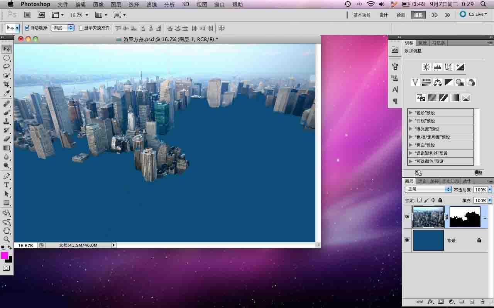Select the Hand tool
The height and width of the screenshot is (308, 494).
7,231
